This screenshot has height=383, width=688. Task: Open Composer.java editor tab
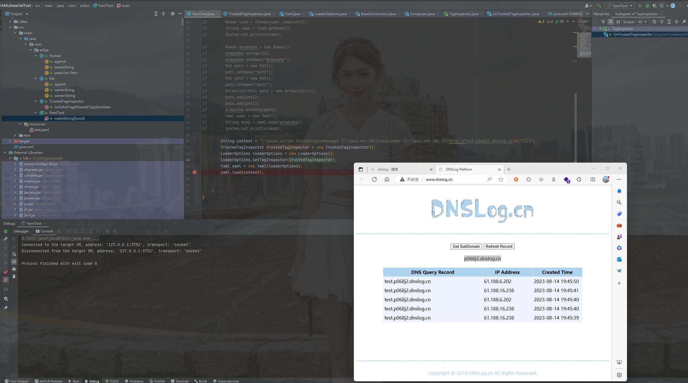pyautogui.click(x=422, y=14)
